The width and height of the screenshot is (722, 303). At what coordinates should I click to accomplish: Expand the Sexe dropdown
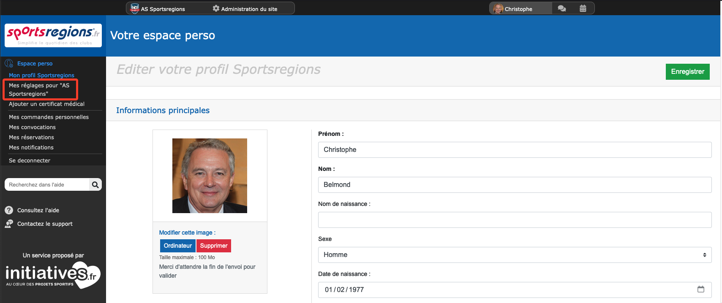(x=514, y=255)
